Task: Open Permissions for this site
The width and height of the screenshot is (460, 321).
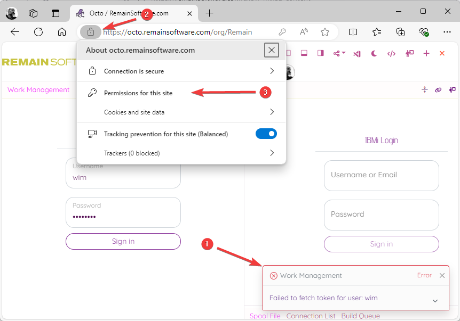Action: tap(181, 93)
